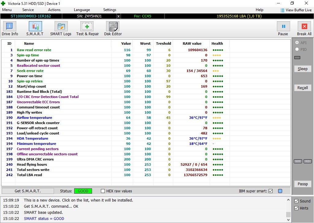Screen dimensions: 314x223
Task: Uncheck IBM super smart option
Action: [x=270, y=191]
